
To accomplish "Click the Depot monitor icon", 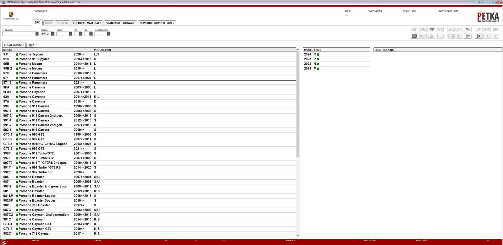I will click(459, 30).
